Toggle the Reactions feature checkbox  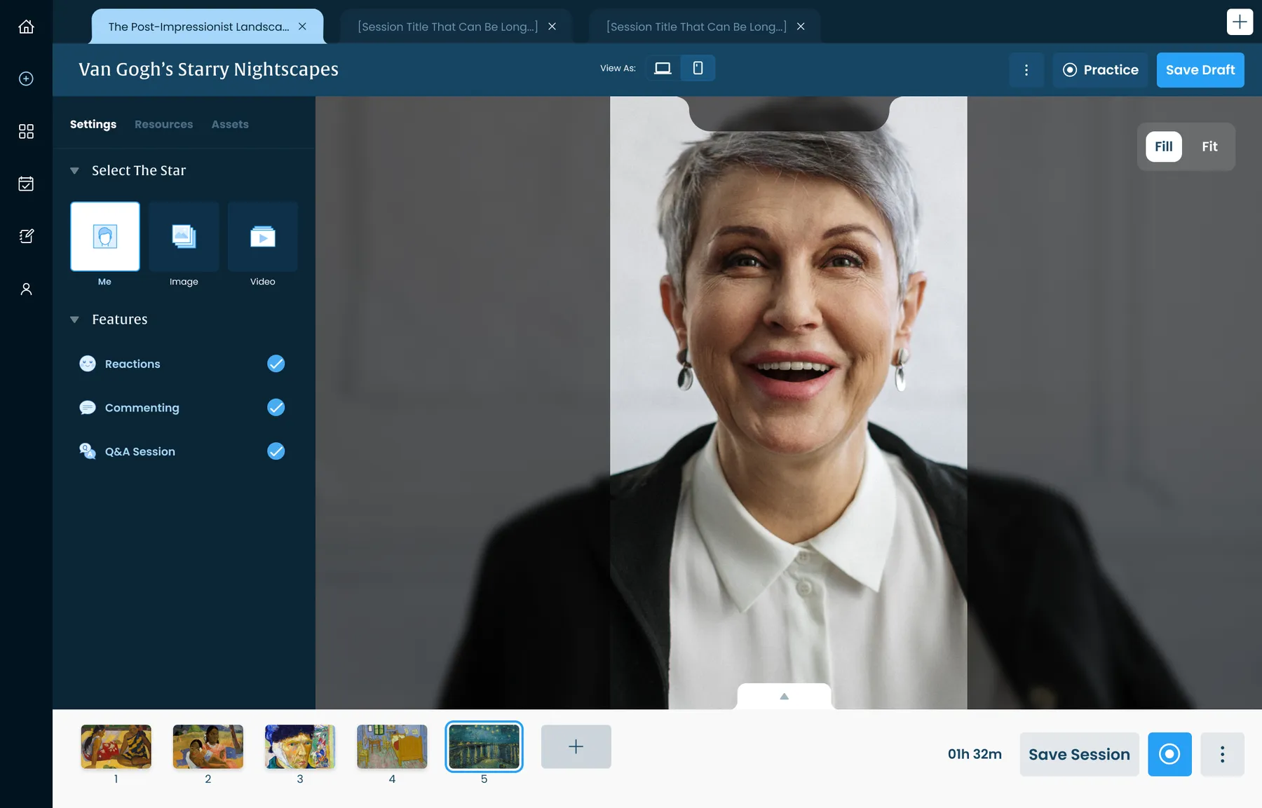point(276,364)
